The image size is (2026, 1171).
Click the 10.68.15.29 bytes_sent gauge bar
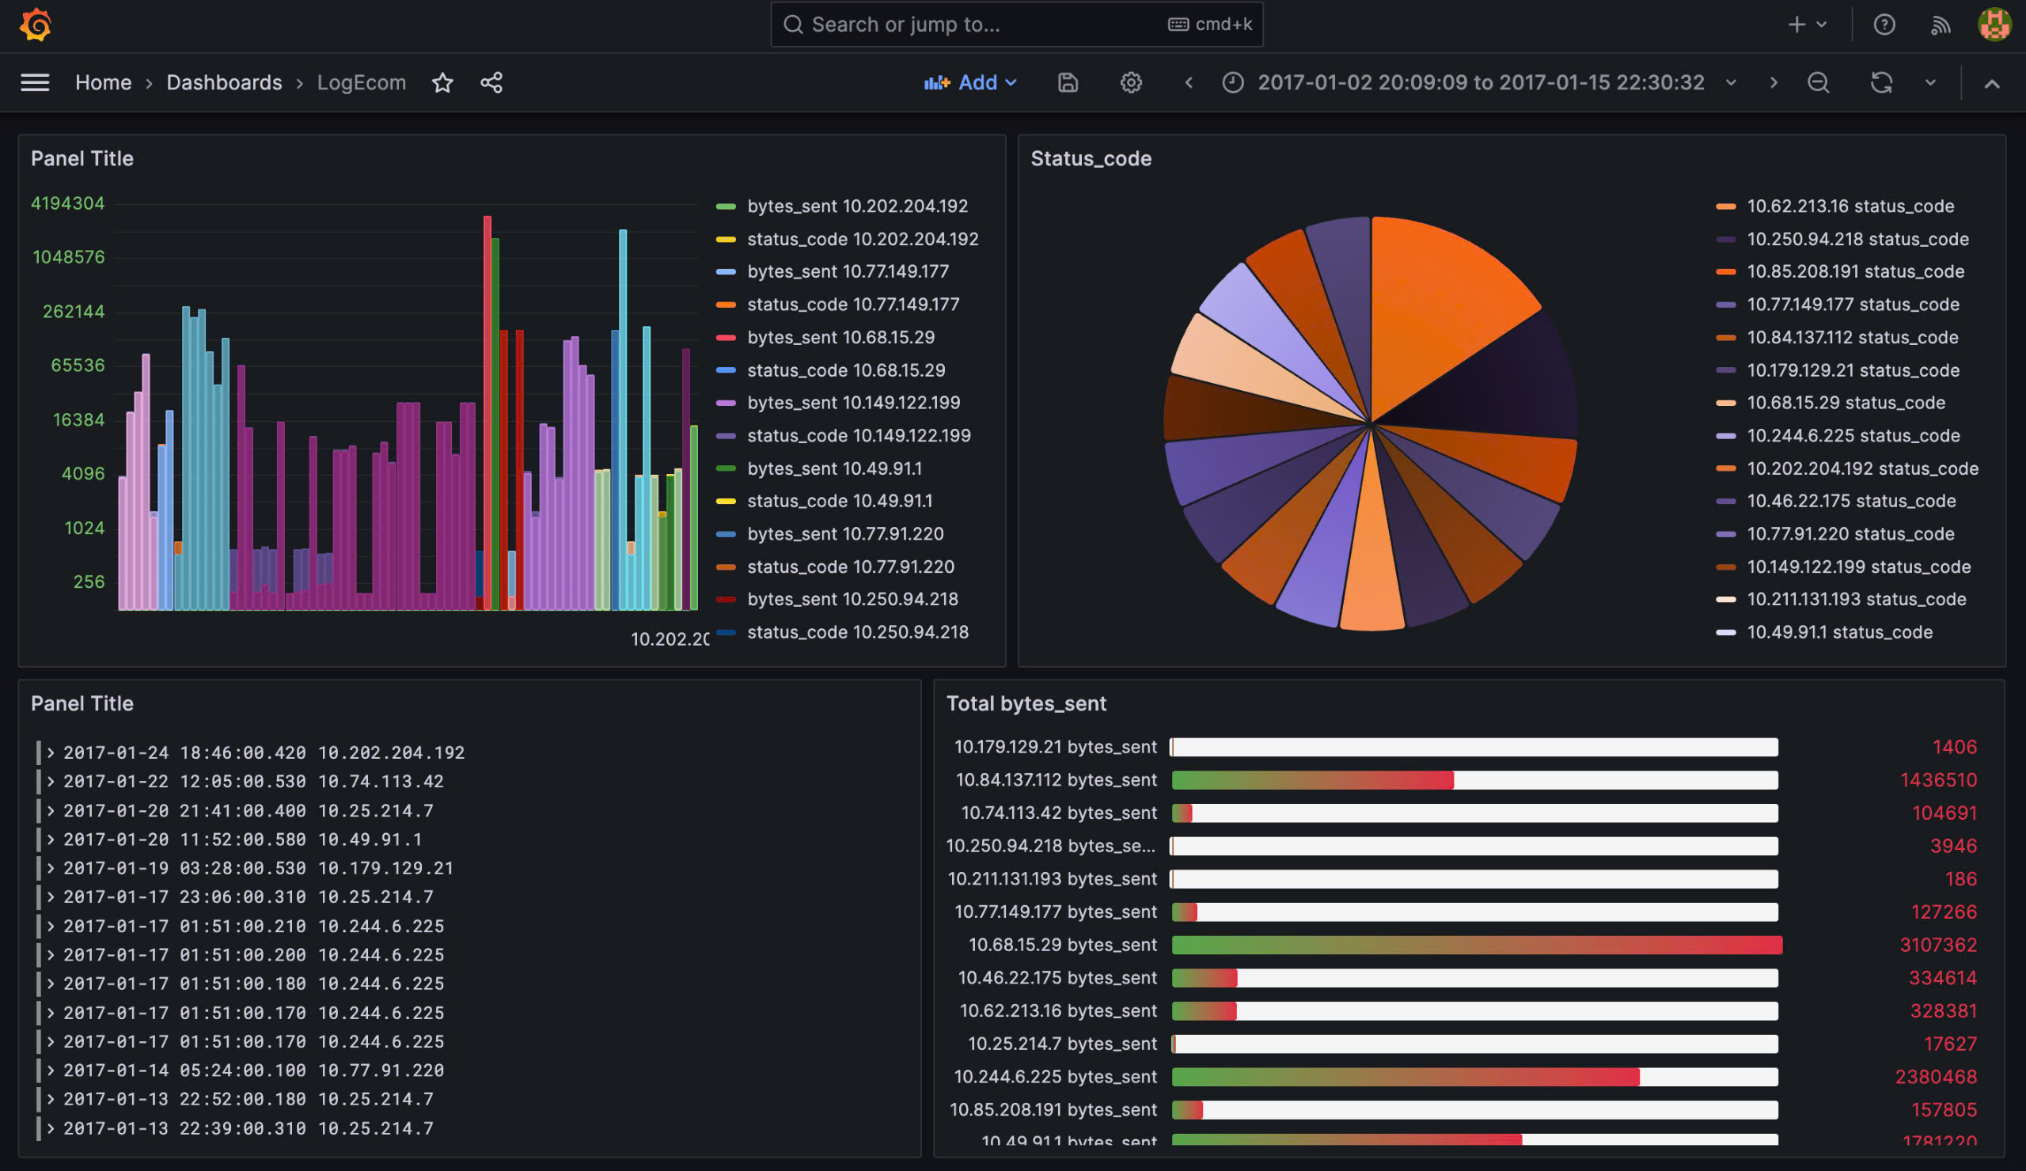[1477, 945]
